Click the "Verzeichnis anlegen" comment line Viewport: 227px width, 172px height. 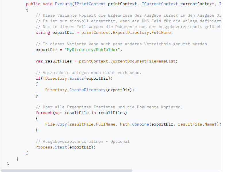click(89, 73)
